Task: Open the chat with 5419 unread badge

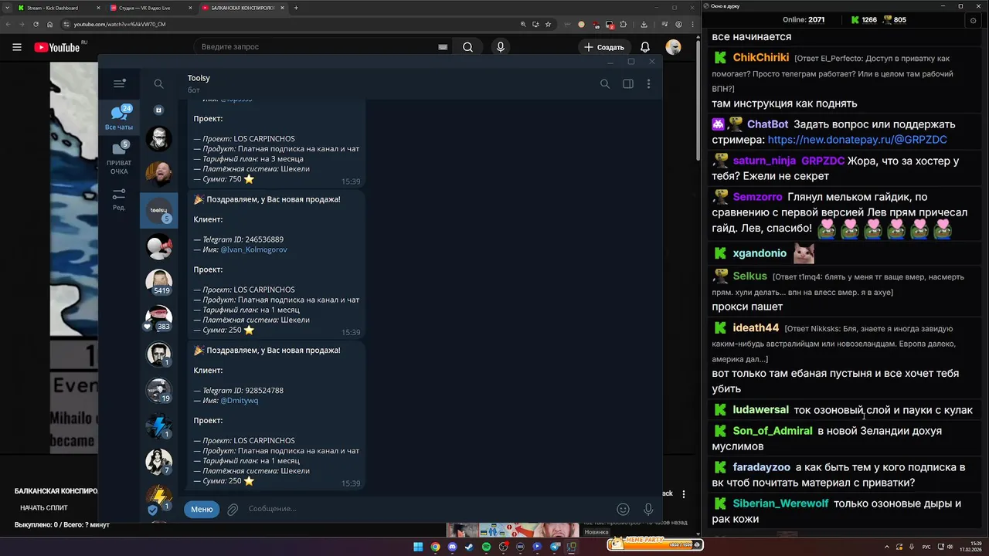Action: (158, 282)
